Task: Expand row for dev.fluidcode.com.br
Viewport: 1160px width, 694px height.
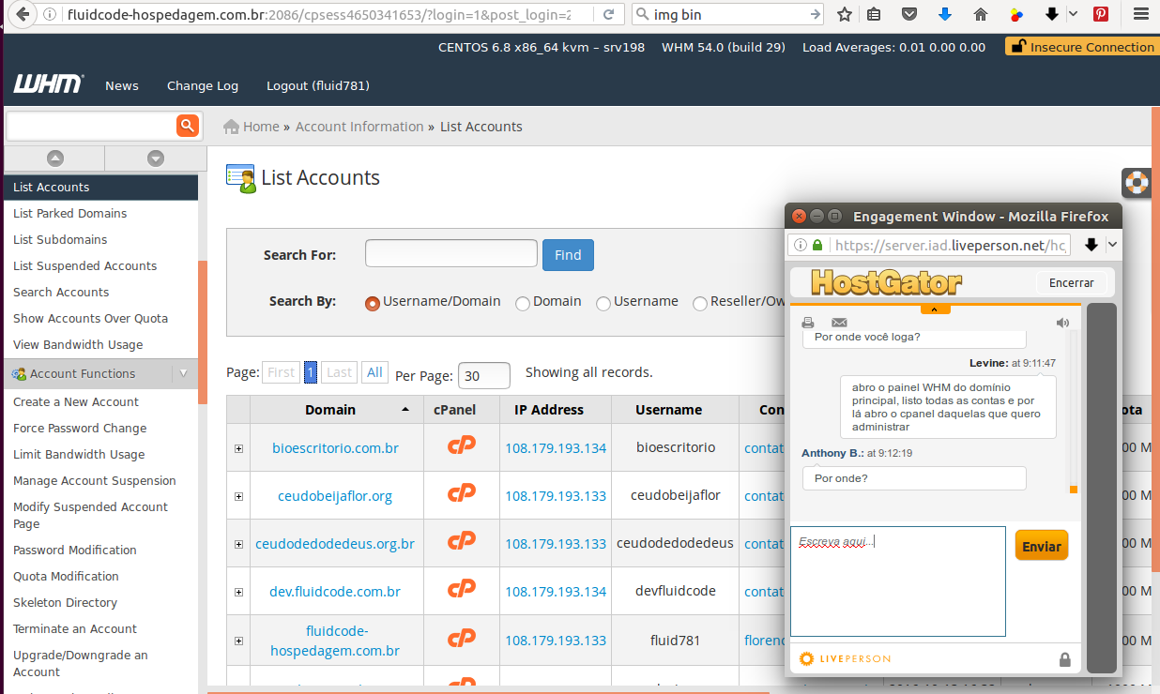Action: click(x=238, y=593)
